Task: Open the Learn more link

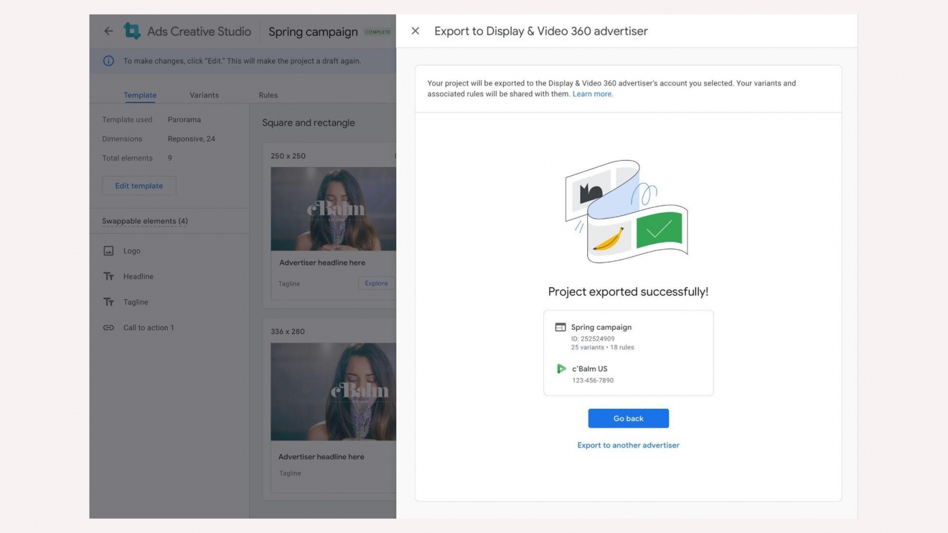Action: pos(592,94)
